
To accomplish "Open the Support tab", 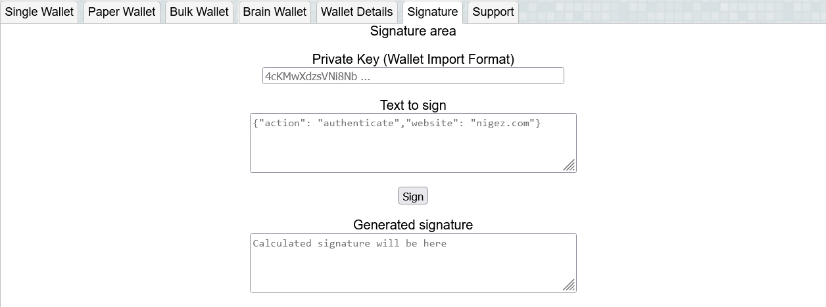I will 493,12.
